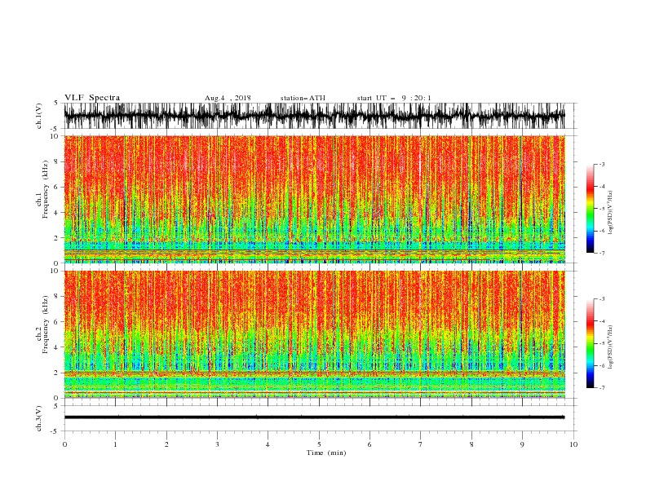Click the "-5" lower tick of ch.3(V) axis
The width and height of the screenshot is (646, 499).
[54, 431]
